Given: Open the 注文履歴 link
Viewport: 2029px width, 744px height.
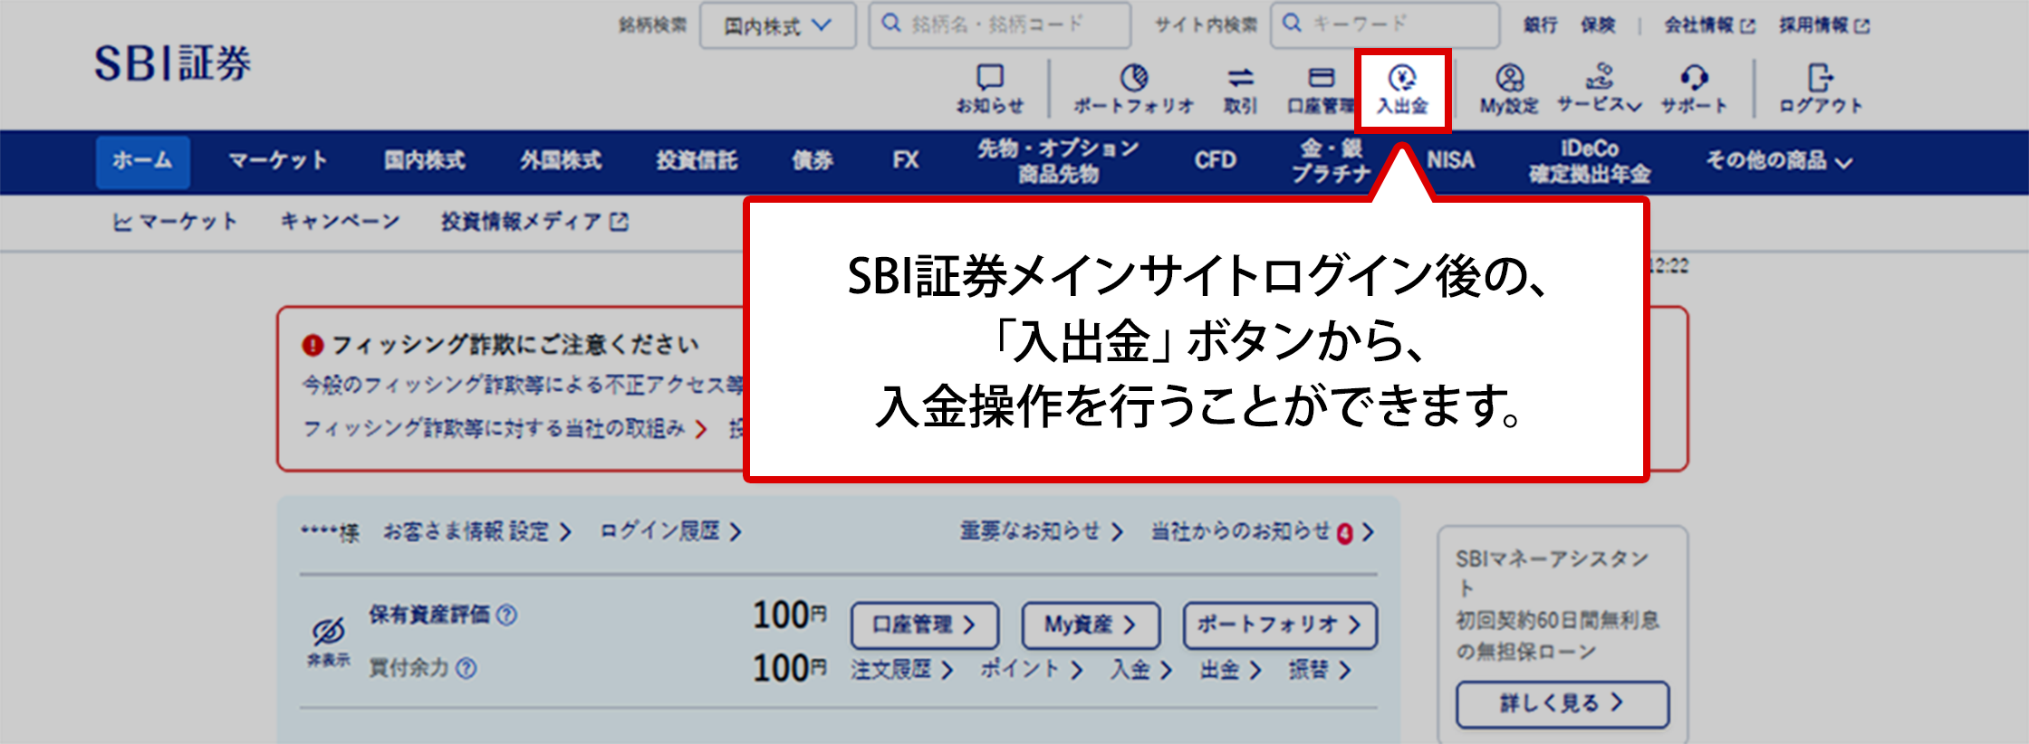Looking at the screenshot, I should [901, 670].
